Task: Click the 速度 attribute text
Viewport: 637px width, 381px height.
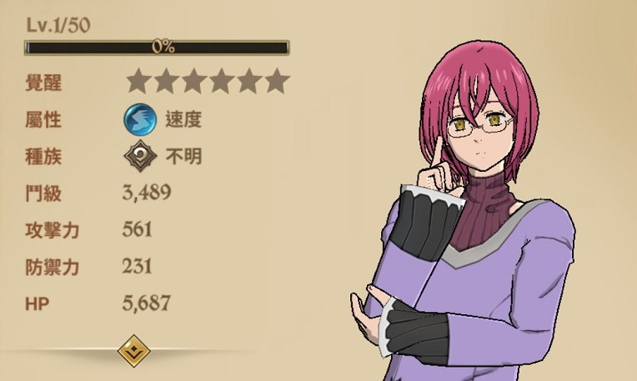Action: [x=183, y=119]
